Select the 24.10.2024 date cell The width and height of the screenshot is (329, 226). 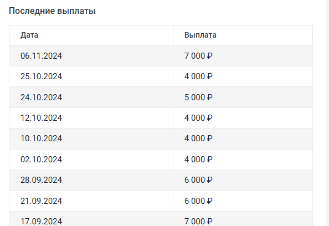coord(41,97)
